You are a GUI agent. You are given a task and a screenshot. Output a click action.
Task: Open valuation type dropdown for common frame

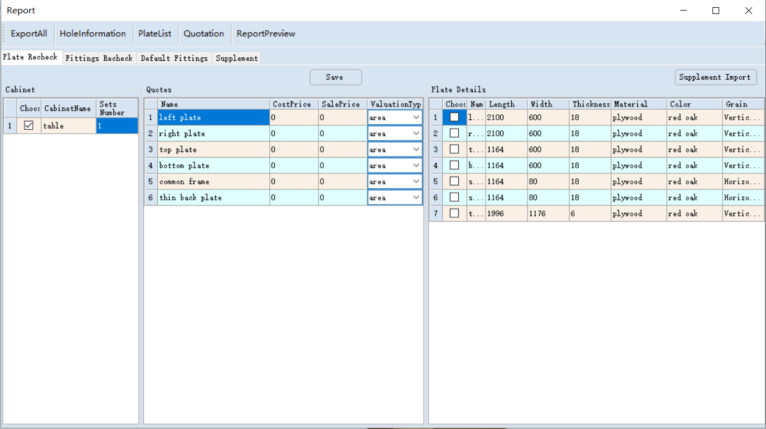(x=416, y=182)
